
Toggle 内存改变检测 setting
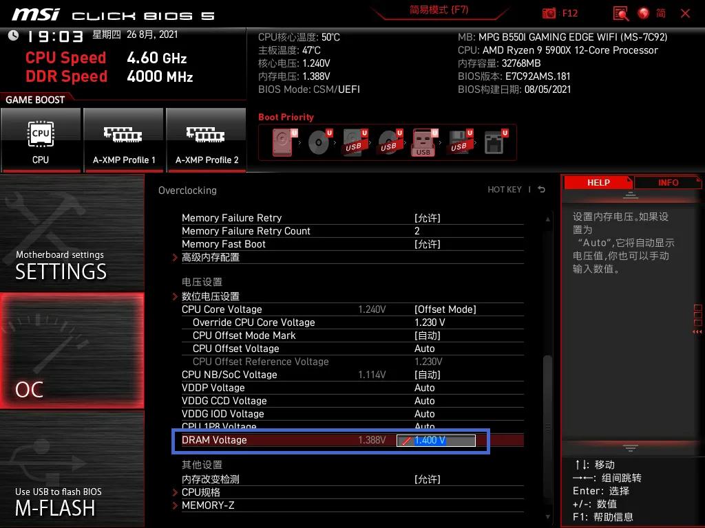tap(427, 479)
